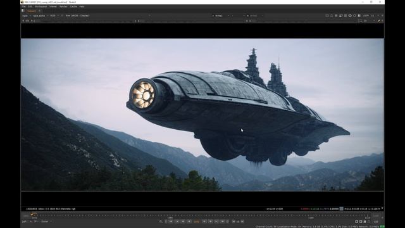Open the Raw (sRGB - Display) viewer process dropdown

(x=77, y=16)
